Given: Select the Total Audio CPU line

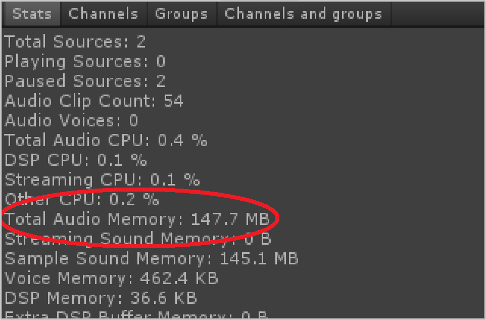Looking at the screenshot, I should point(106,140).
